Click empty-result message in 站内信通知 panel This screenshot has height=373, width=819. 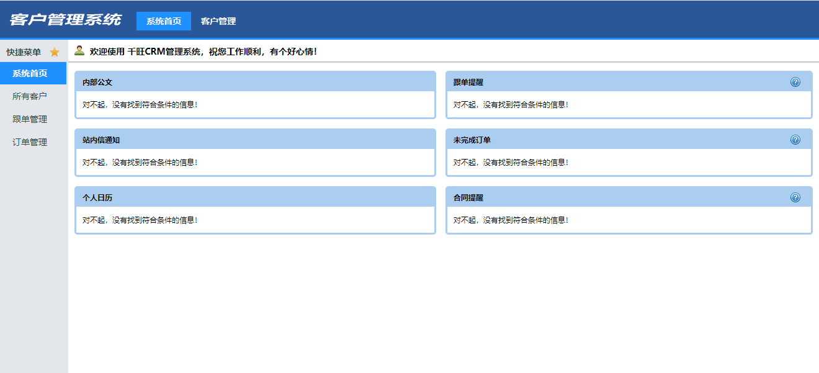click(140, 162)
